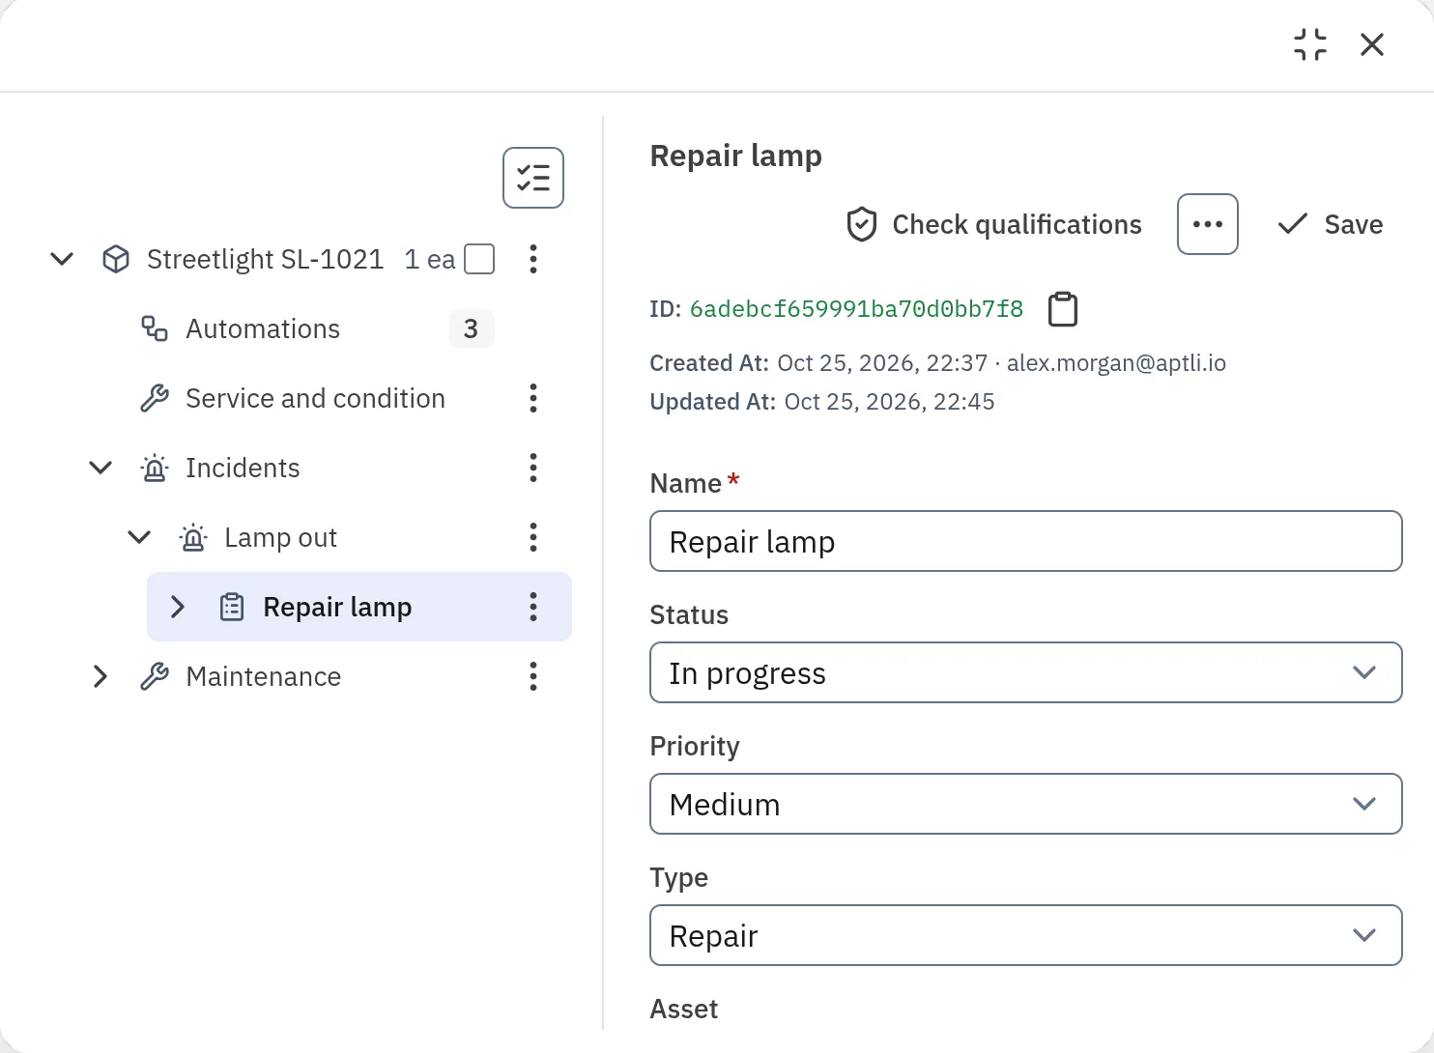The height and width of the screenshot is (1053, 1434).
Task: Click the cube icon next to Streetlight SL-1021
Action: point(116,259)
